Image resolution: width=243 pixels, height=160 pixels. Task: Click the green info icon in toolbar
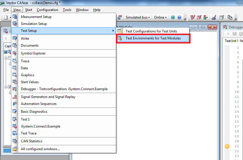click(173, 17)
